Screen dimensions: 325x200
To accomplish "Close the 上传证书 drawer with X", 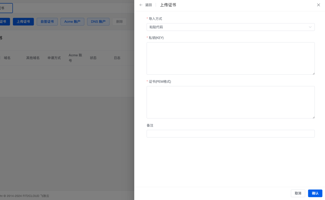I will (x=318, y=5).
